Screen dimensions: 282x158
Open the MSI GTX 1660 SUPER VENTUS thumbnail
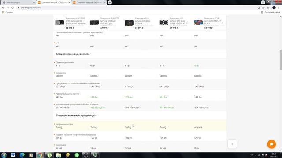pyautogui.click(x=163, y=22)
